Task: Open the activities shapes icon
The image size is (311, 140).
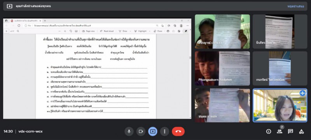Action: coord(302,131)
